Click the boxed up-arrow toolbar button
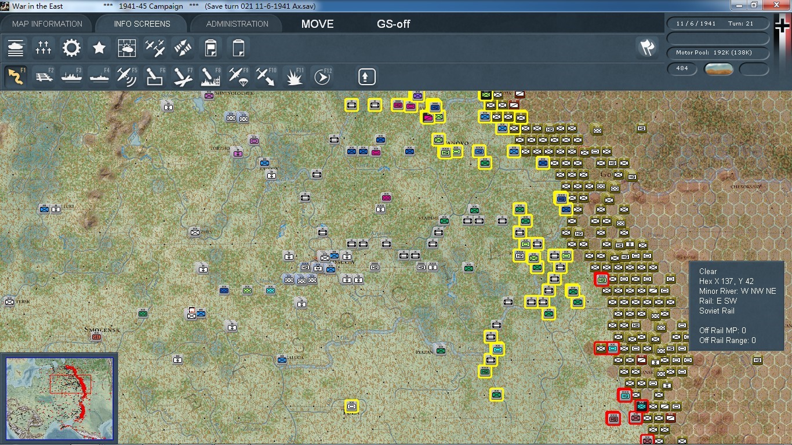Viewport: 792px width, 445px height. coord(366,76)
